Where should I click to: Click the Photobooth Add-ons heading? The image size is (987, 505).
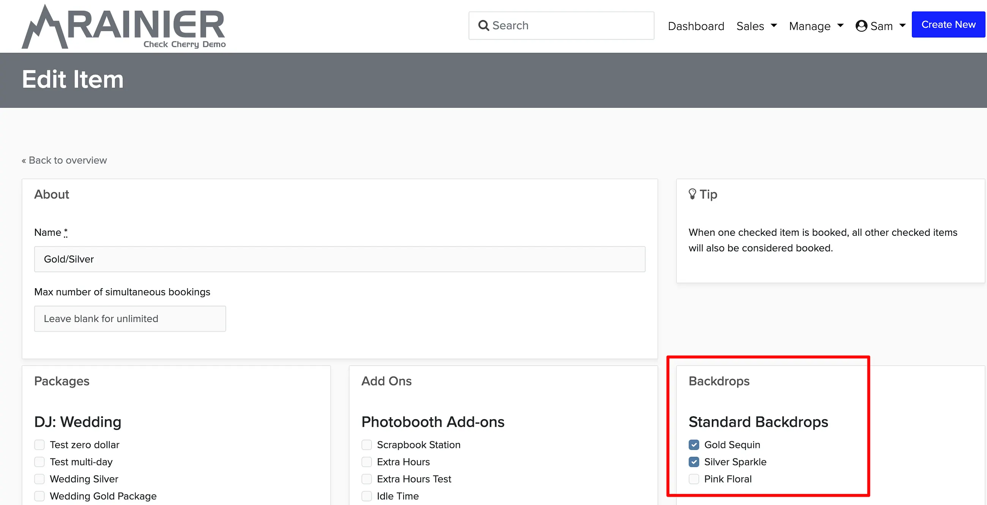(433, 422)
